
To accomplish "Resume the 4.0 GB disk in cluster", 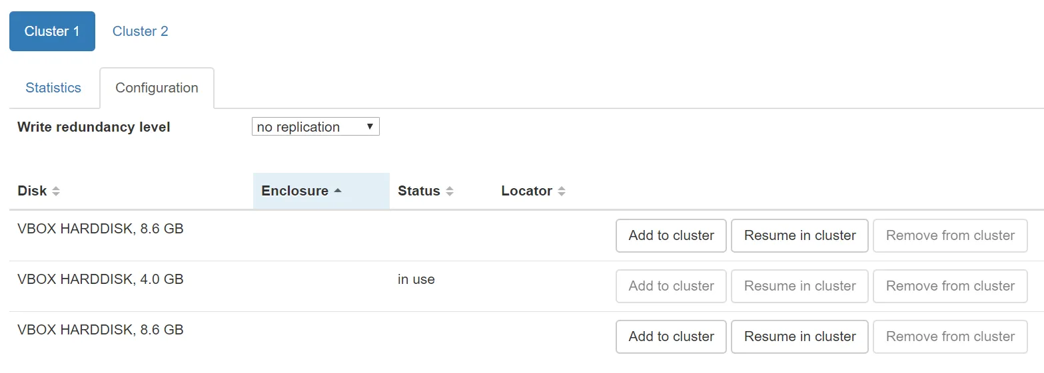I will click(x=799, y=286).
